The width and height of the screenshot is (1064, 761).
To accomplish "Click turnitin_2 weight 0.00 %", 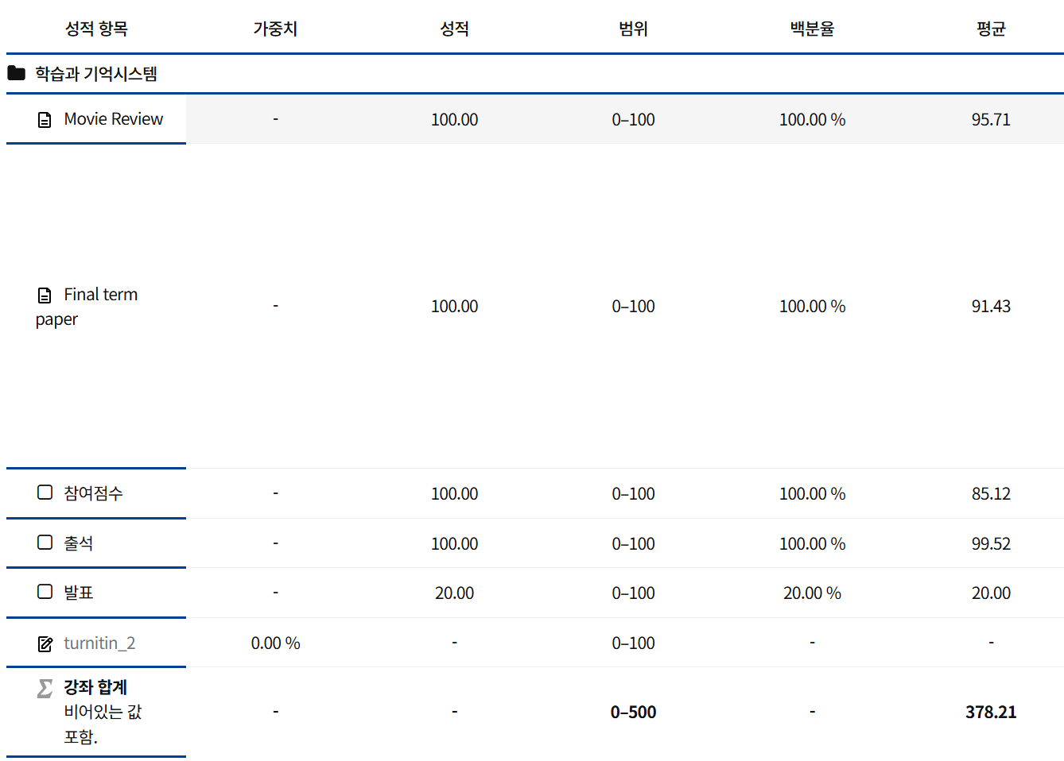I will (x=275, y=643).
